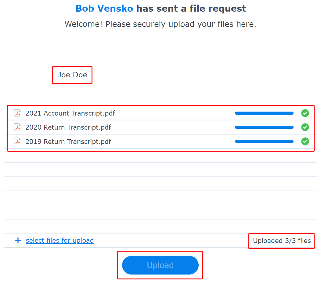
Task: Click the plus icon to add files
Action: [18, 240]
